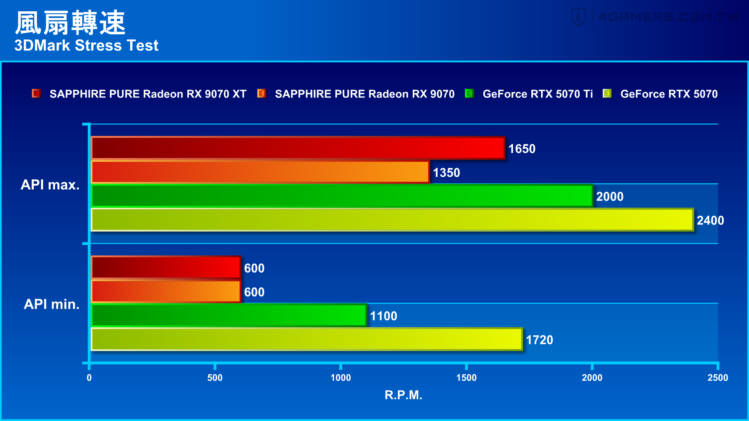Click the red API min. bar valued 600

[166, 267]
